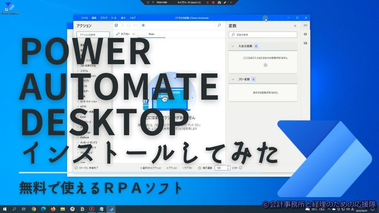Click the Run next action icon
This screenshot has width=379, height=213.
[135, 25]
